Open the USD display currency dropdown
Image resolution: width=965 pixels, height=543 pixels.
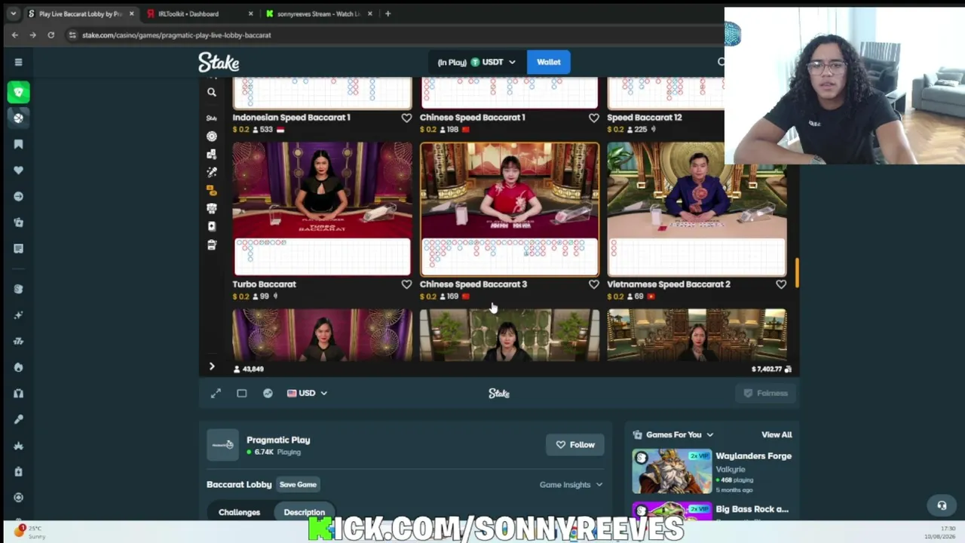coord(307,393)
